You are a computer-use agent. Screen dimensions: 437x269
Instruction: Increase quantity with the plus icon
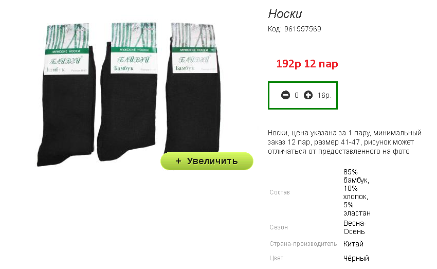click(308, 95)
